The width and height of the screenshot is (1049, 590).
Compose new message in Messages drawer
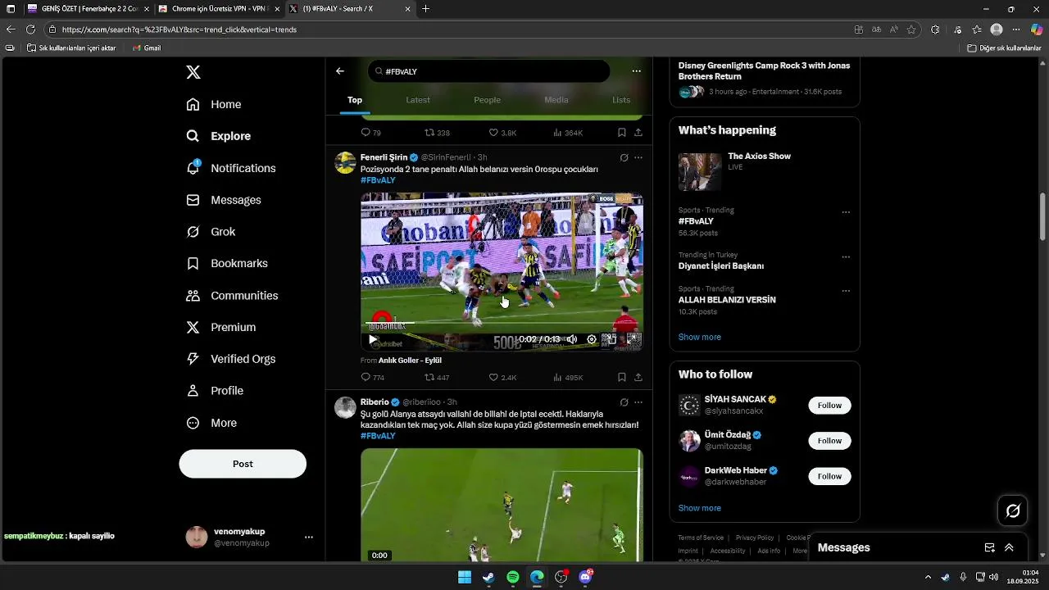pos(989,547)
